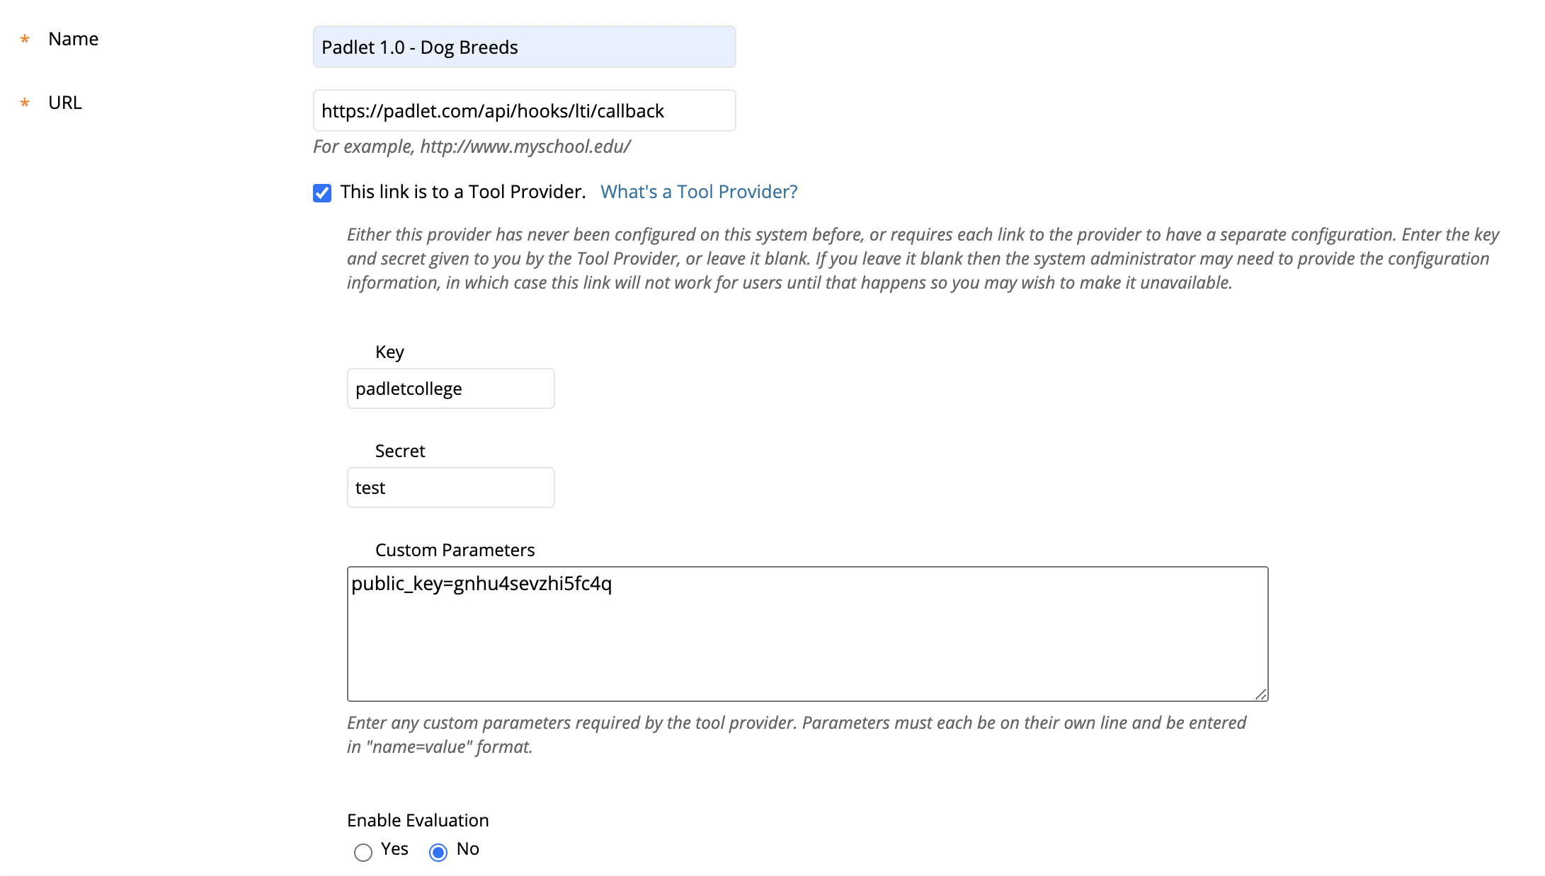Click the URL field with padlet.com callback

(x=524, y=110)
